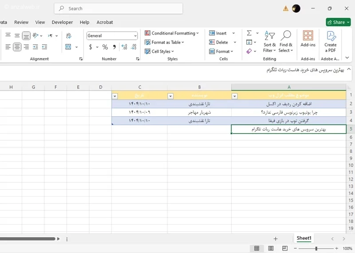Viewport: 355px width, 253px height.
Task: Click the Search box in title bar
Action: 118,8
